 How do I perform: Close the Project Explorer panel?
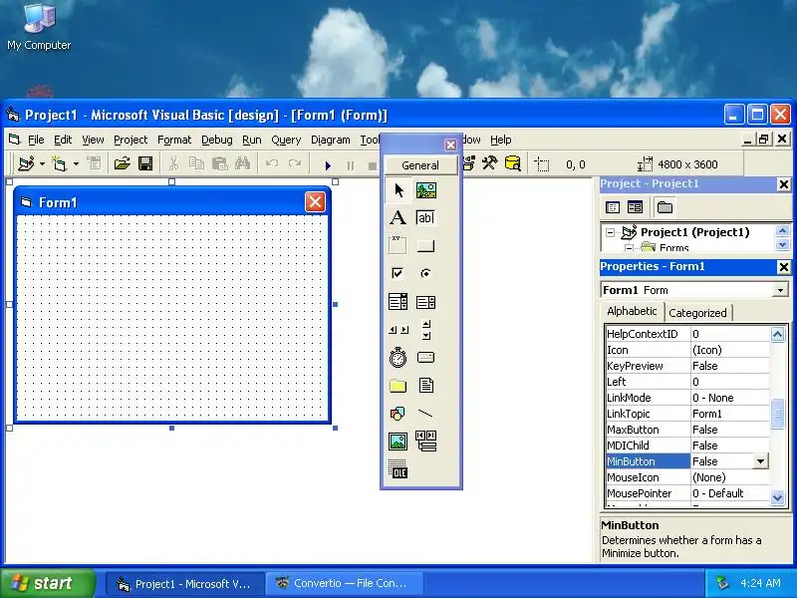click(x=784, y=184)
